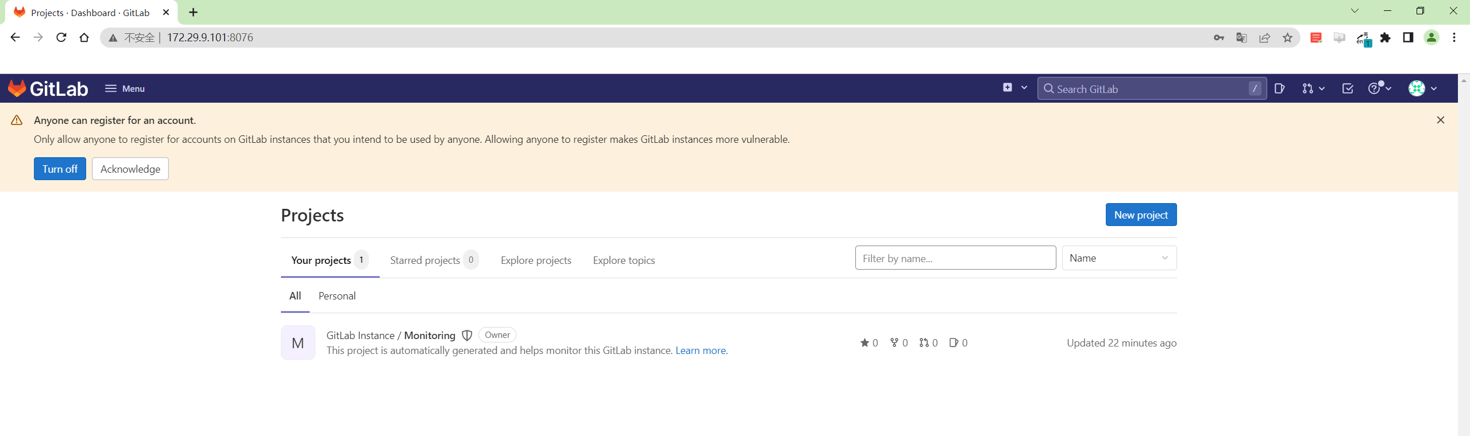Click the forks count icon
This screenshot has height=436, width=1470.
tap(894, 342)
